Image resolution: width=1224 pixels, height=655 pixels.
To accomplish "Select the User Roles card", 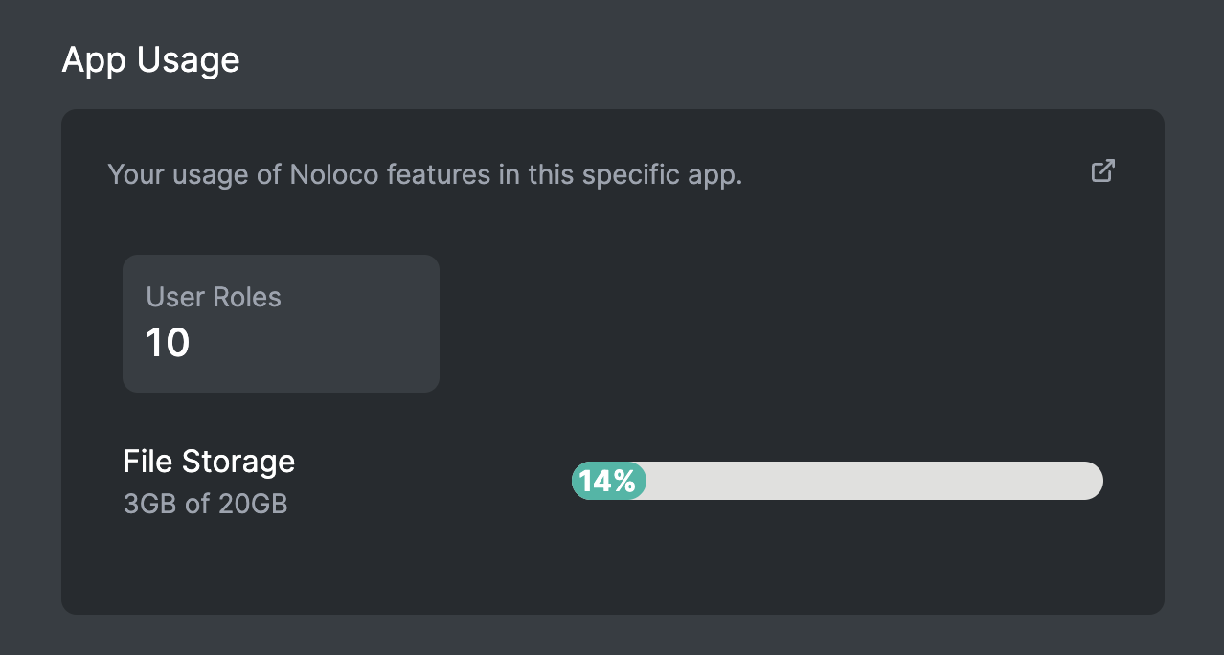I will tap(281, 324).
